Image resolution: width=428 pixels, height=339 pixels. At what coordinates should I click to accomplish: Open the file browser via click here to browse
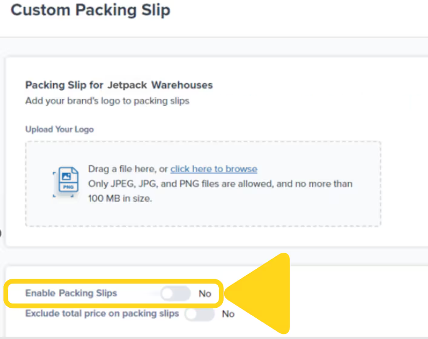214,169
